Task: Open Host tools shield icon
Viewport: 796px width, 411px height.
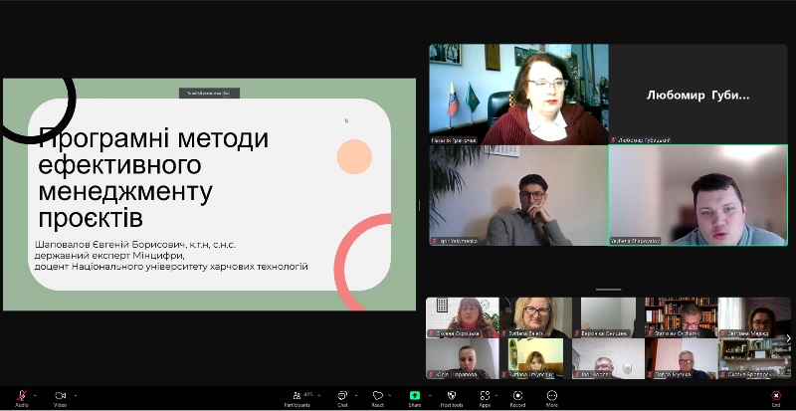Action: click(452, 395)
